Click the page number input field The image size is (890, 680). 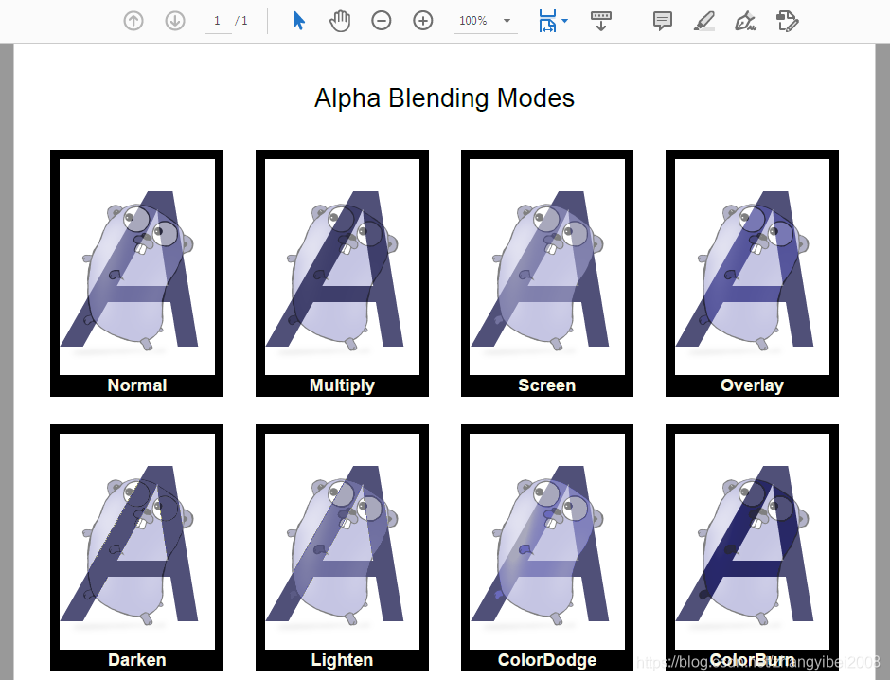pos(218,21)
